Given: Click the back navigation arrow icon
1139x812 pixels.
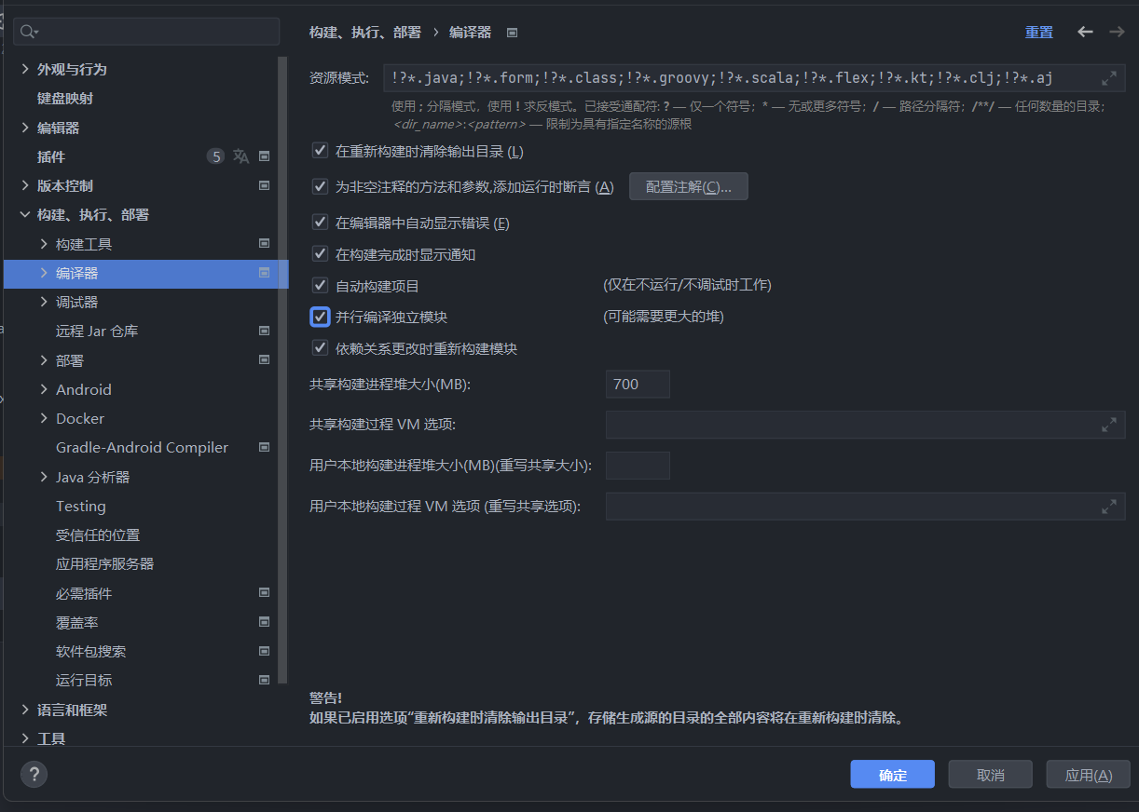Looking at the screenshot, I should [x=1085, y=32].
